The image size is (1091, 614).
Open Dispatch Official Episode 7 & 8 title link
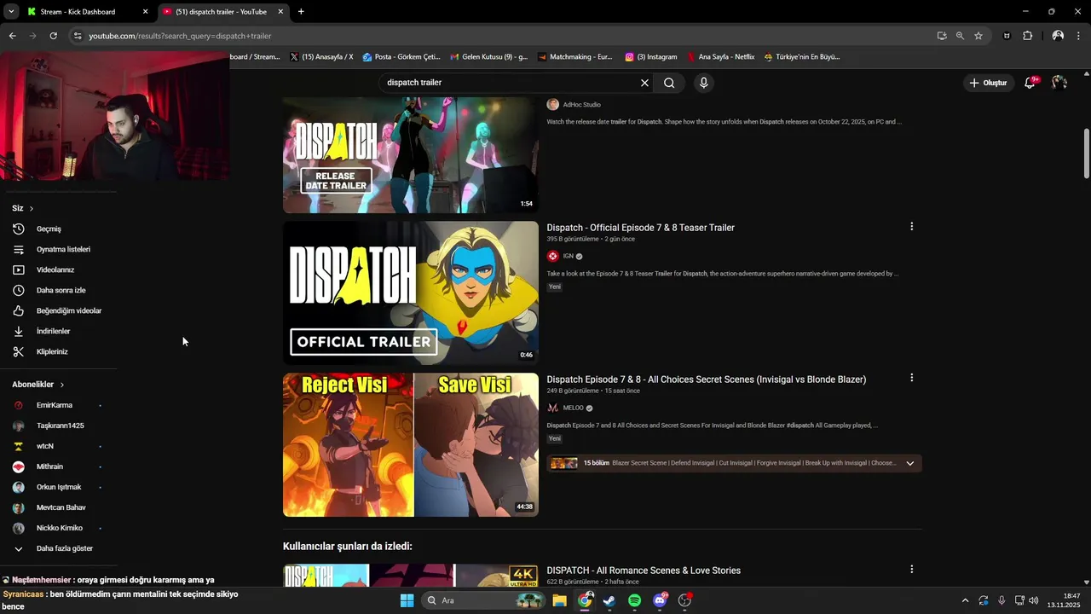click(640, 228)
